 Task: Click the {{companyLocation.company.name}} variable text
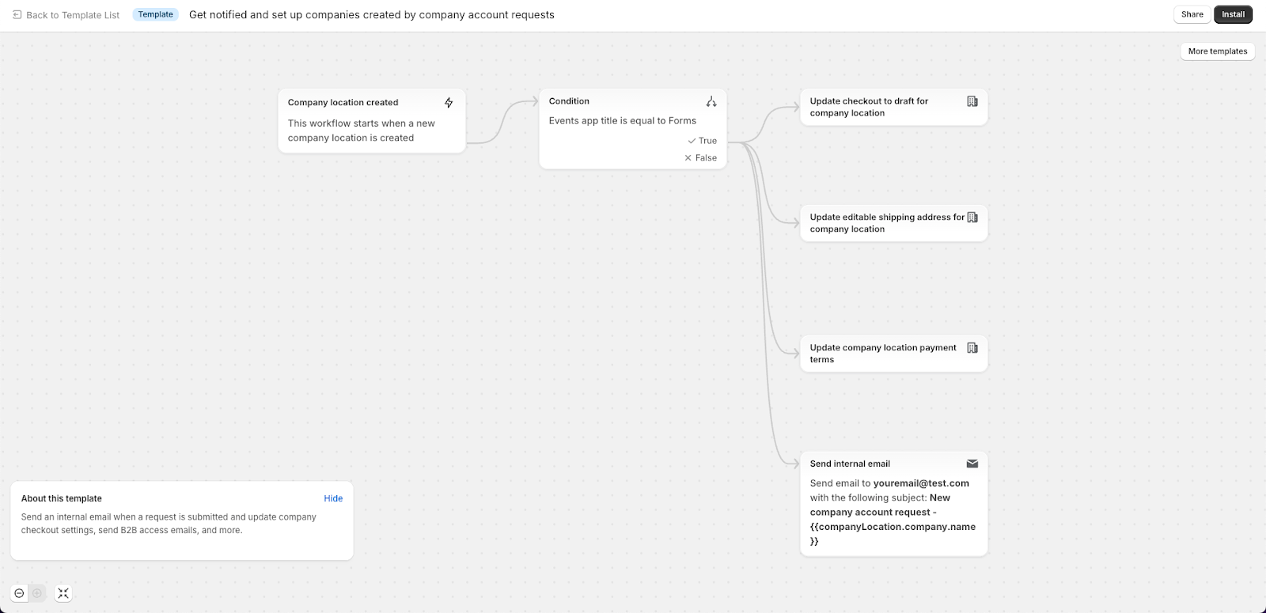[x=893, y=534]
